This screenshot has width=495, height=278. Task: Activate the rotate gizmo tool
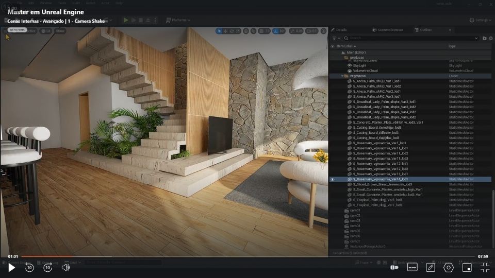tap(232, 31)
